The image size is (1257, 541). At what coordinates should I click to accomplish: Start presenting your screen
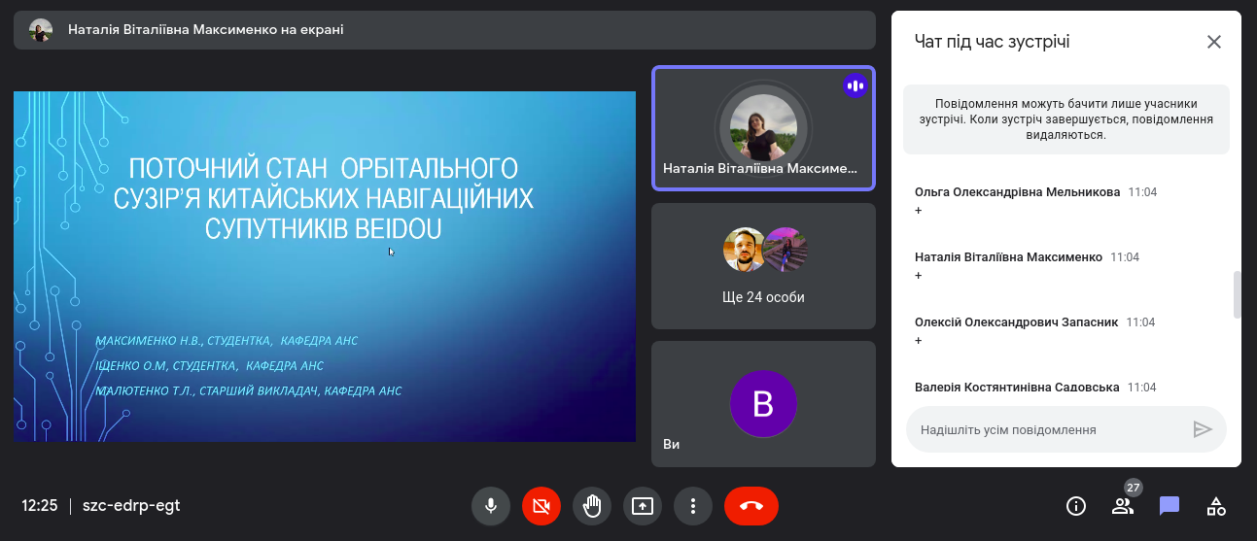tap(643, 506)
